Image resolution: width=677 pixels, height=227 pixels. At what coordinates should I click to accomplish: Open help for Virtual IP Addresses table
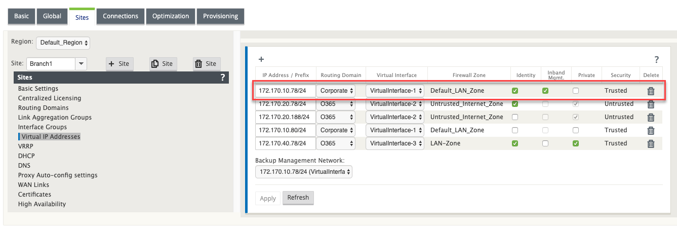coord(656,60)
